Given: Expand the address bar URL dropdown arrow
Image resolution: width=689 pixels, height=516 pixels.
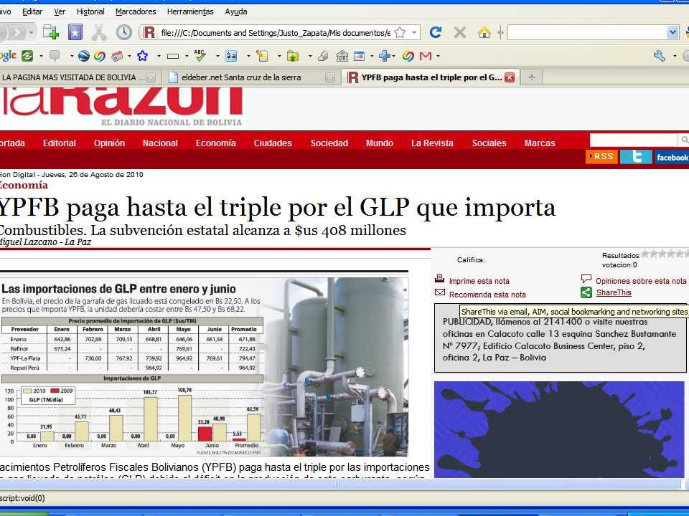Looking at the screenshot, I should click(x=414, y=32).
